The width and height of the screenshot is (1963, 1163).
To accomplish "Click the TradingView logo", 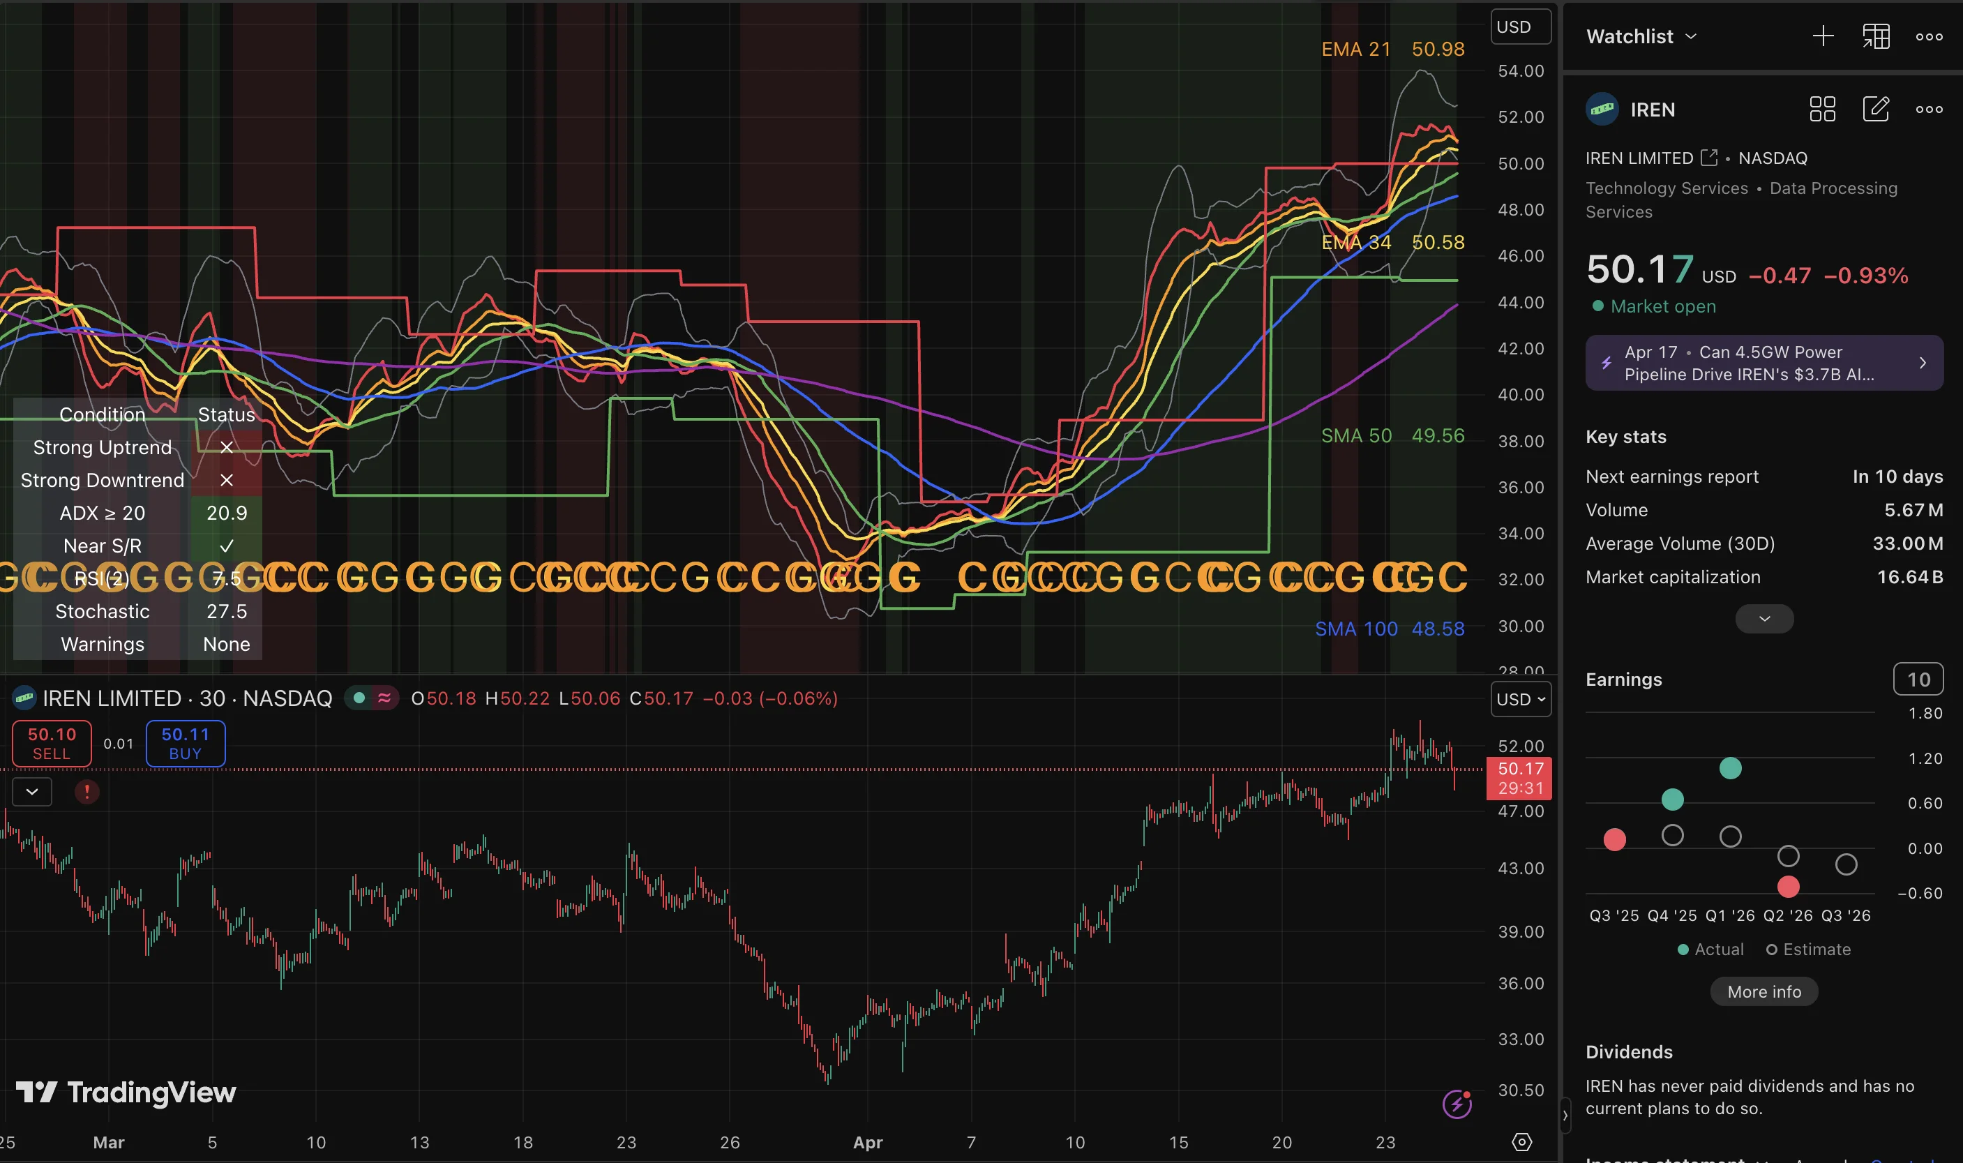I will click(126, 1092).
